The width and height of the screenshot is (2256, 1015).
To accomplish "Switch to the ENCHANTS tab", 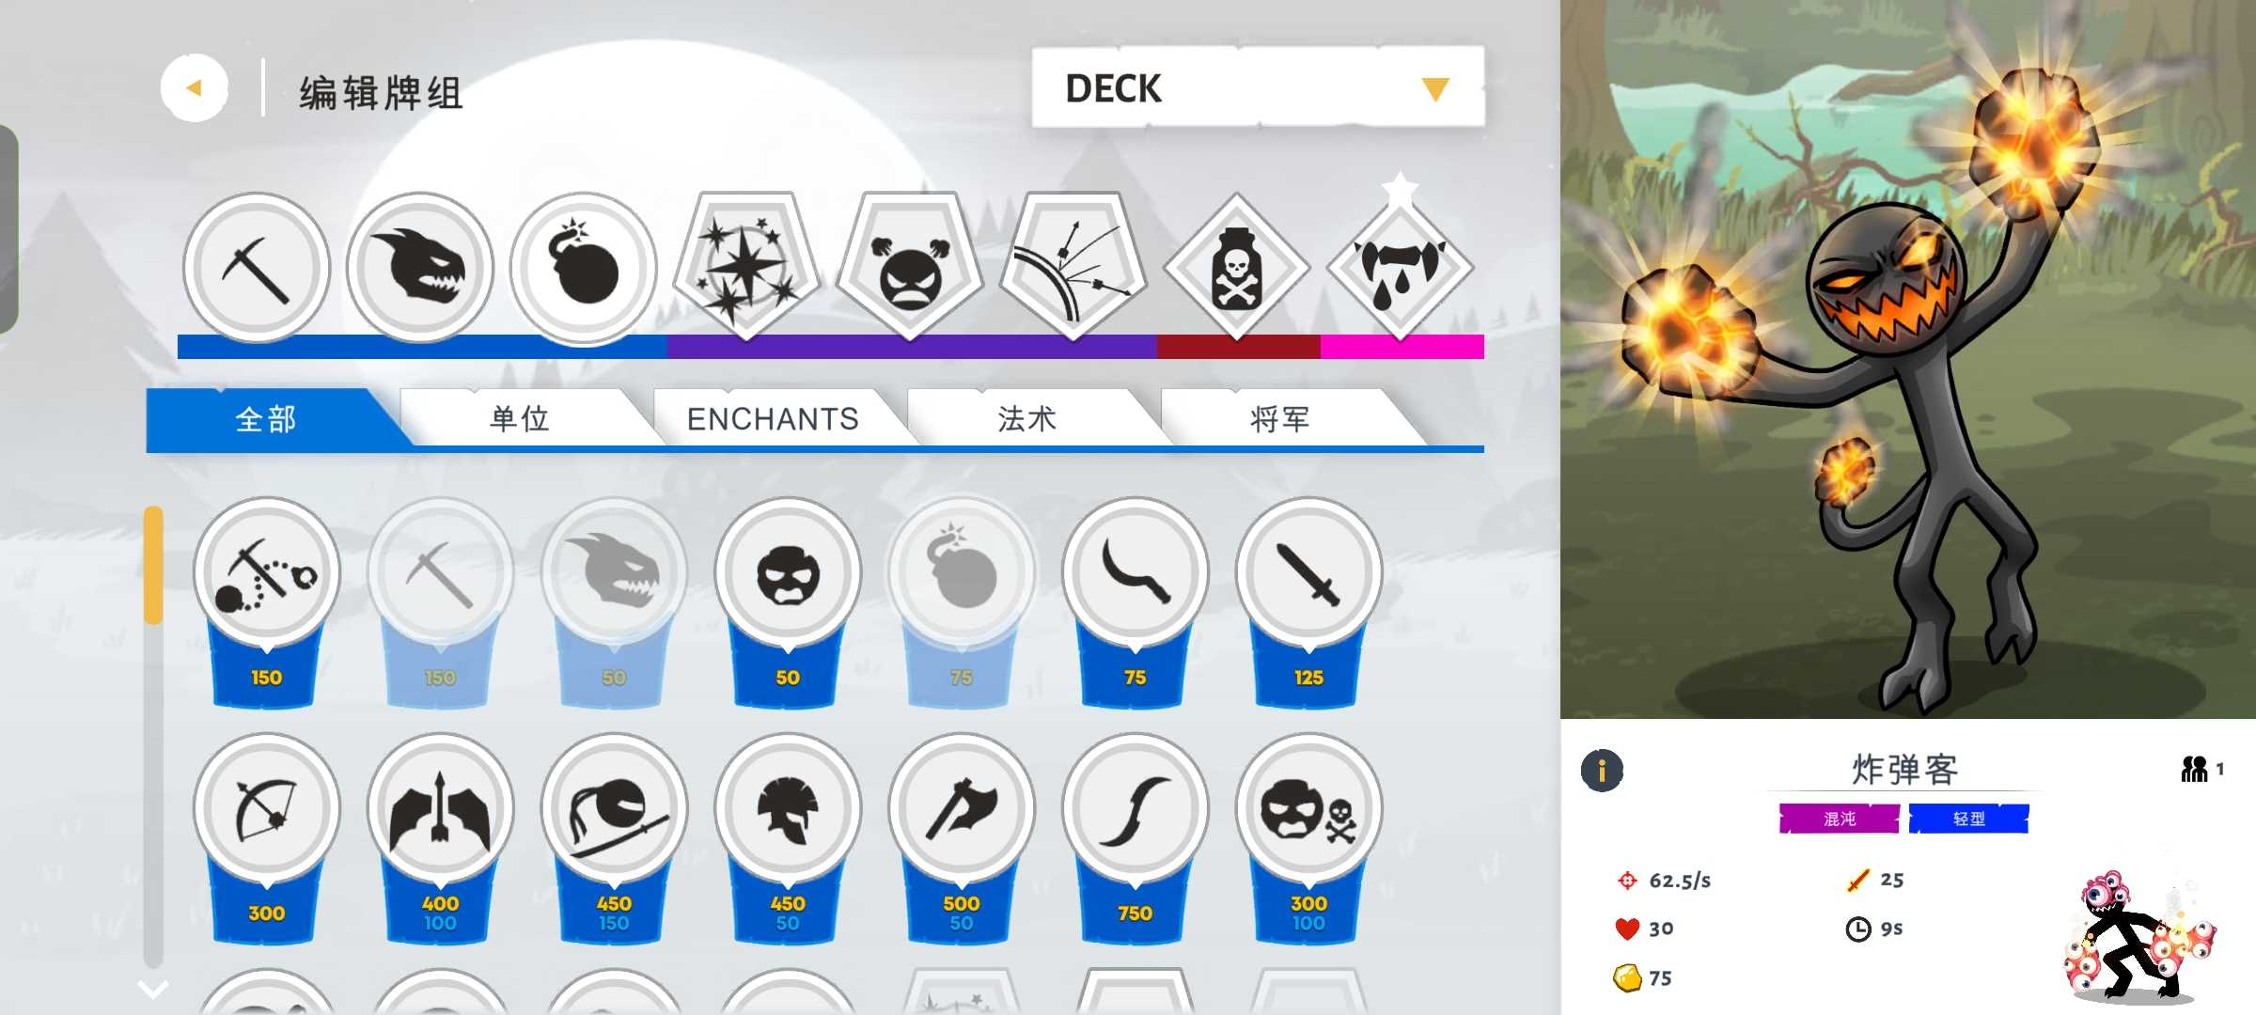I will pyautogui.click(x=773, y=418).
